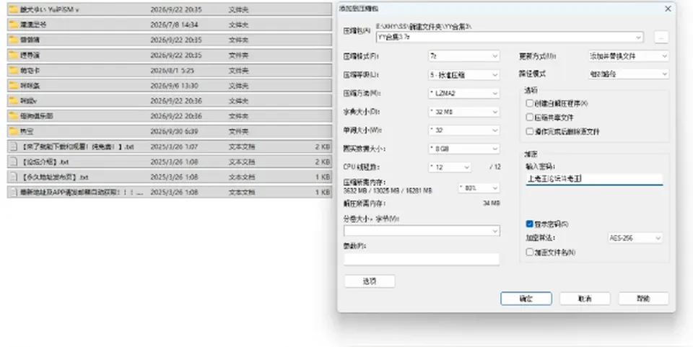693x347 pixels.
Task: Click the file icon of 【论坛介绍】.txt
Action: click(x=14, y=162)
